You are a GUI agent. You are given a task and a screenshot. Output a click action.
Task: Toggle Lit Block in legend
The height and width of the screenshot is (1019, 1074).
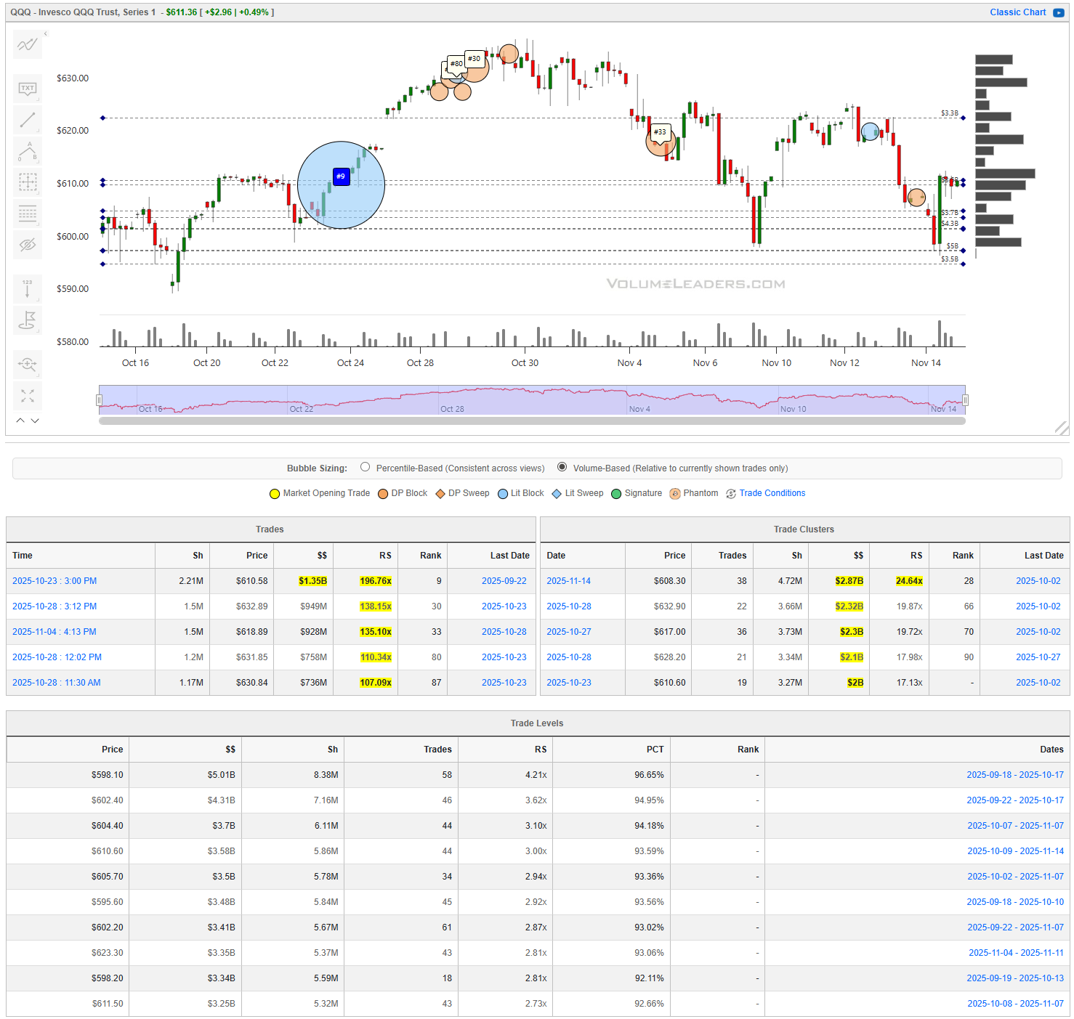pos(521,493)
